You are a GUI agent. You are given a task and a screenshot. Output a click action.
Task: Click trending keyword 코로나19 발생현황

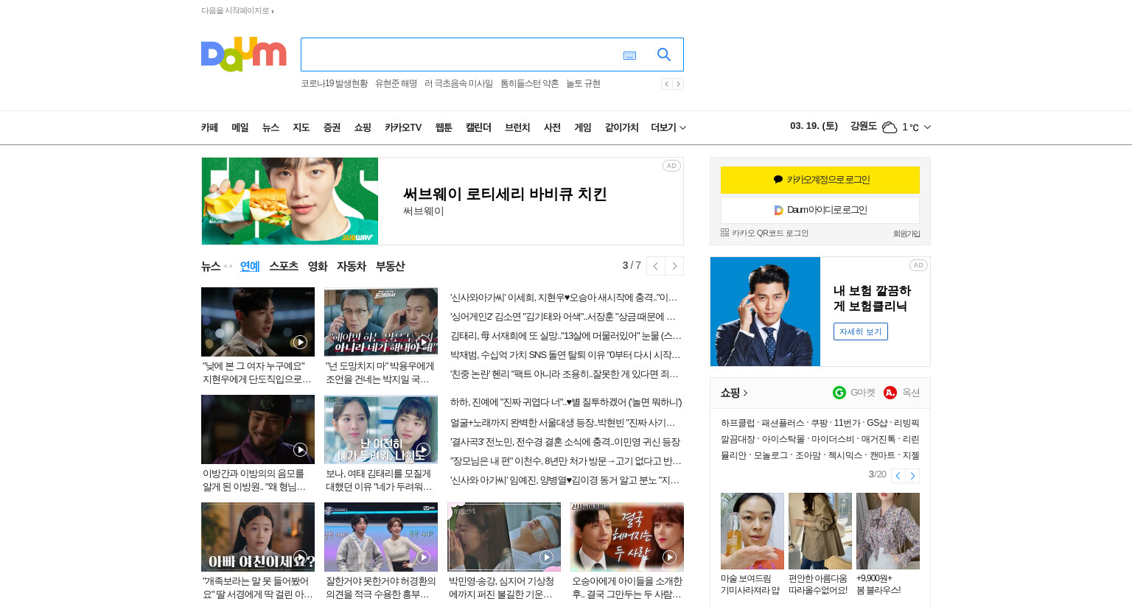pos(334,84)
